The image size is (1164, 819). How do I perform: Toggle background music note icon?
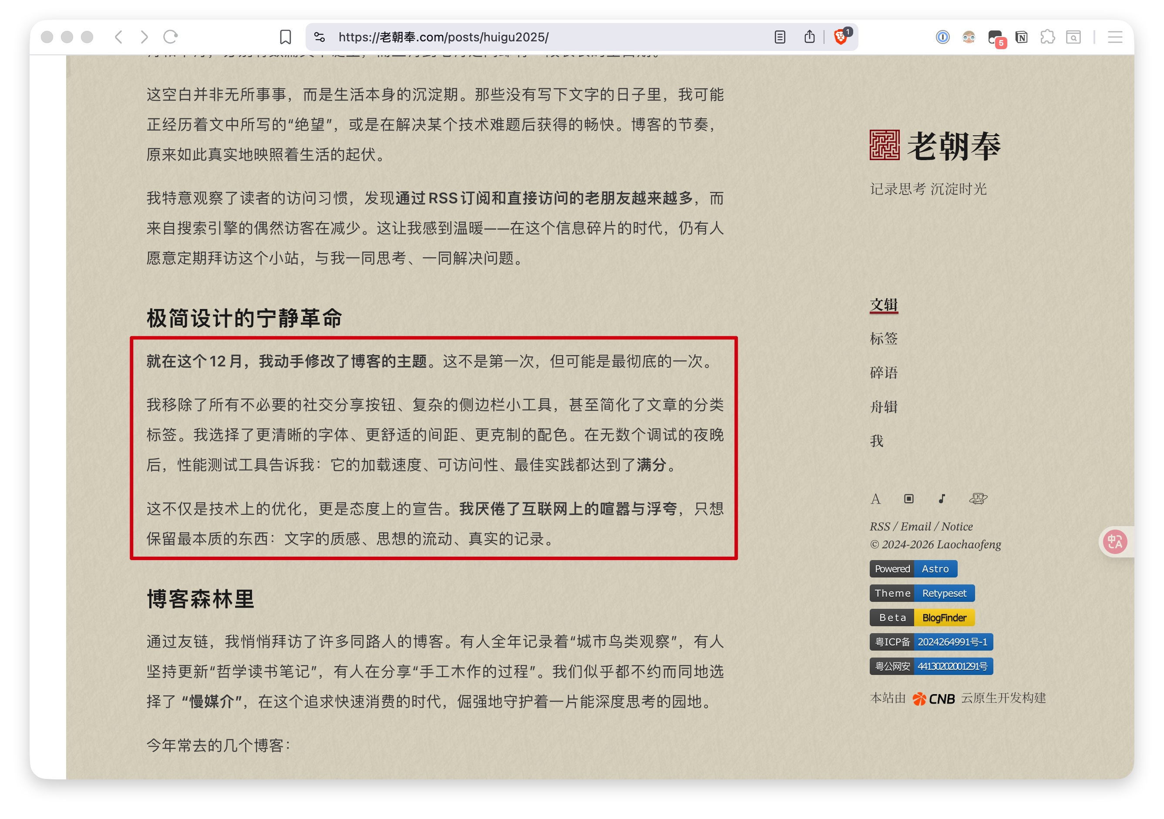(942, 499)
